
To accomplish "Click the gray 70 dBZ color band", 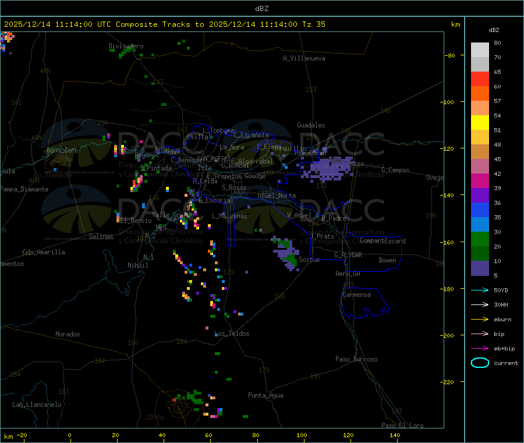I will tap(480, 64).
